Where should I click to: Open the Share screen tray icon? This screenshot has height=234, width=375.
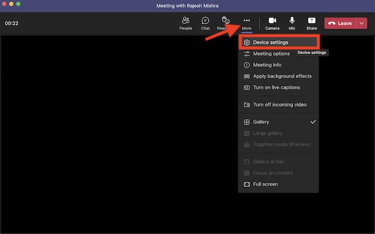click(311, 21)
